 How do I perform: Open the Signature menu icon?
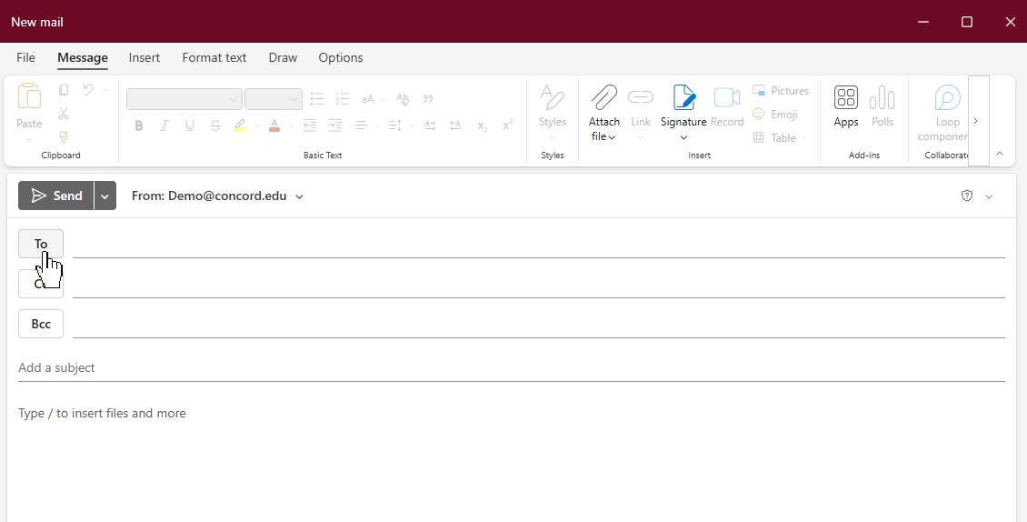pyautogui.click(x=683, y=97)
